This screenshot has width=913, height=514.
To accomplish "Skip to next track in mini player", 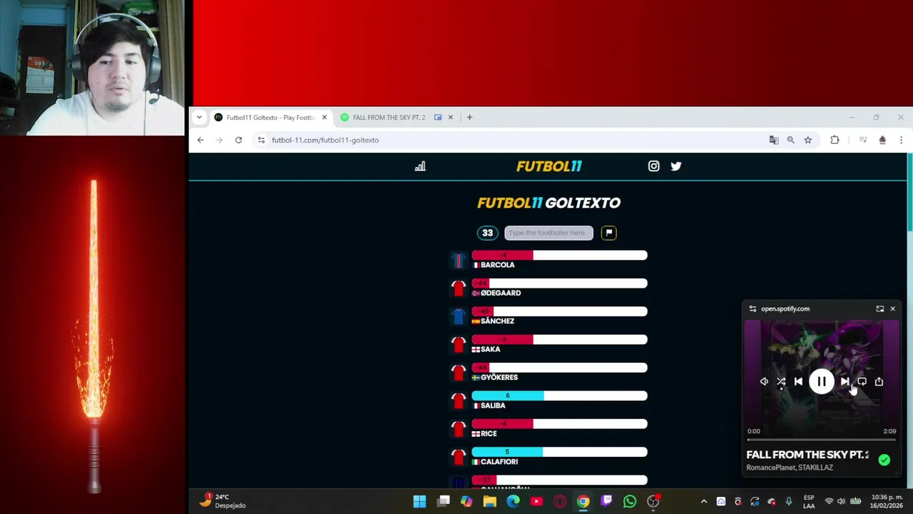I will 845,382.
